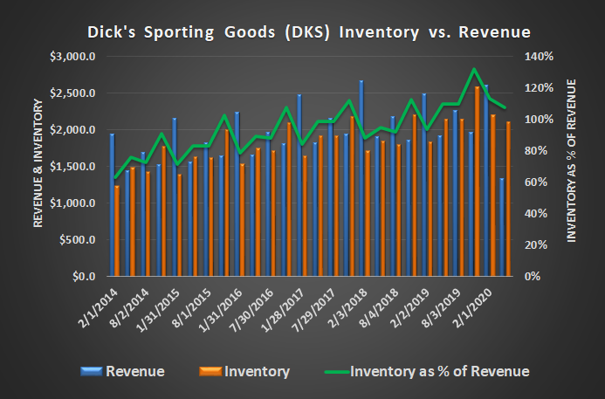Select the rightmost, shortest blue Revenue bar
Screen dimensions: 605x399
[501, 227]
